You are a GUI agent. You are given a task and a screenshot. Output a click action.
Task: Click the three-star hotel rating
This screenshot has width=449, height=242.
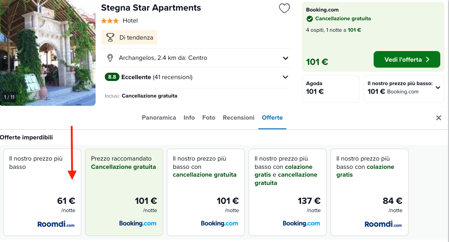tap(110, 21)
